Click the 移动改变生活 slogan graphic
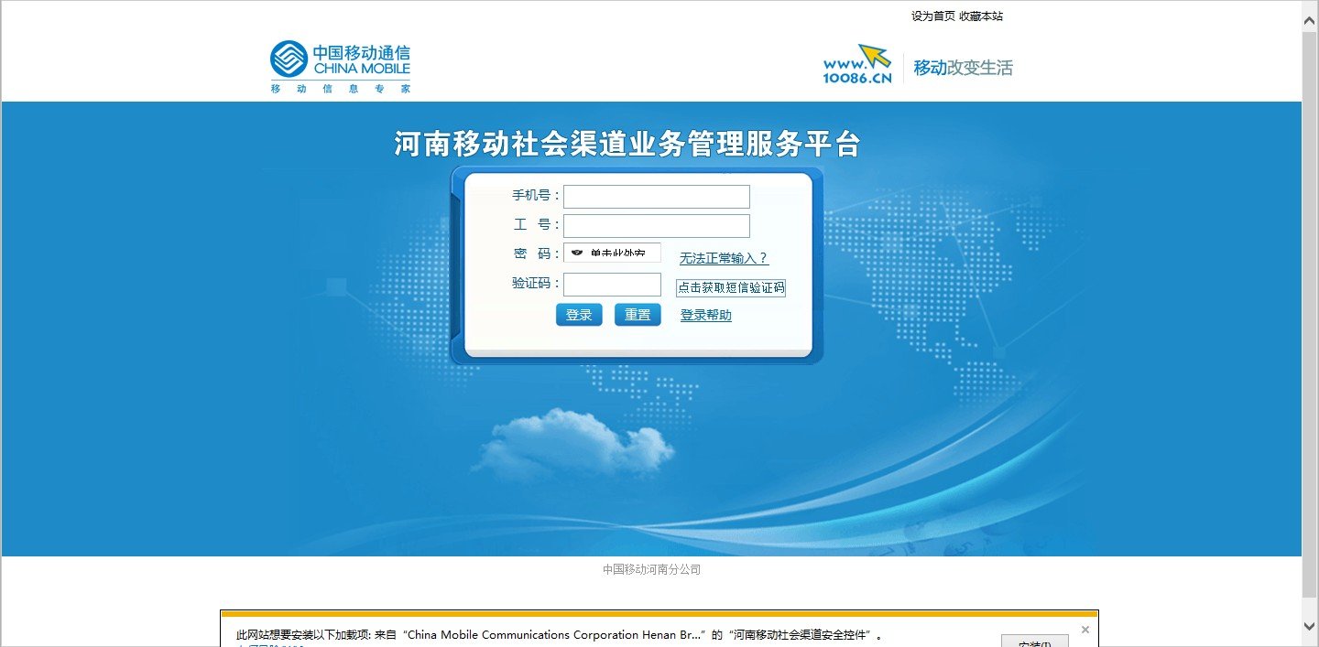This screenshot has height=647, width=1319. point(962,67)
